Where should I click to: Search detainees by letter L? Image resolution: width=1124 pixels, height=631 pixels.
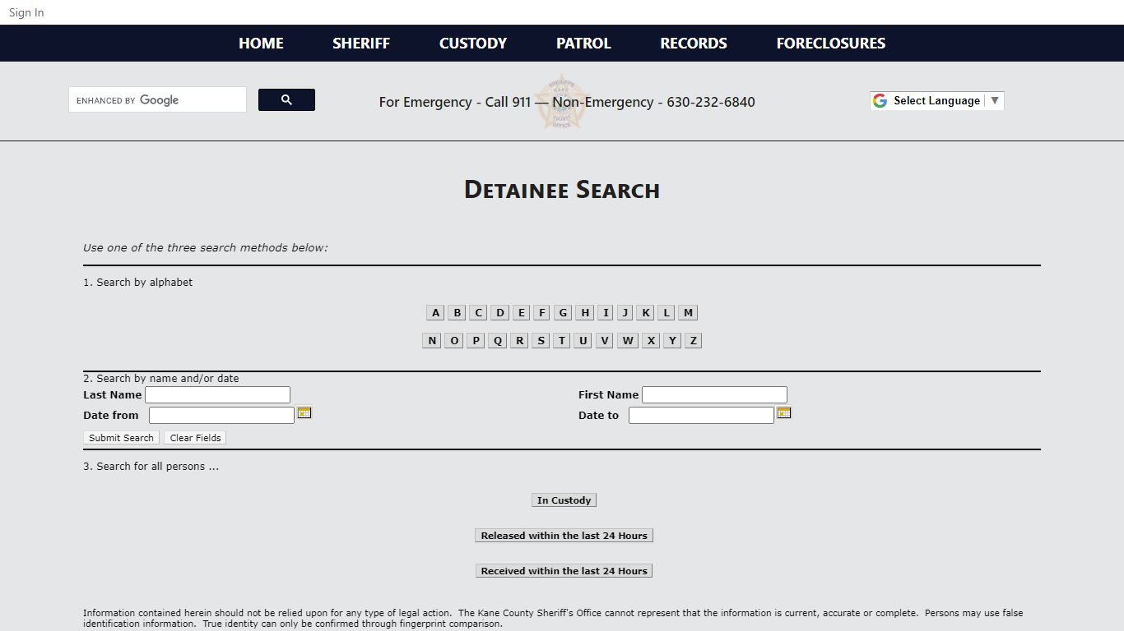667,313
